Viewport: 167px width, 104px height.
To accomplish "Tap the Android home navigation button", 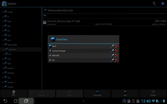I will (x=16, y=101).
